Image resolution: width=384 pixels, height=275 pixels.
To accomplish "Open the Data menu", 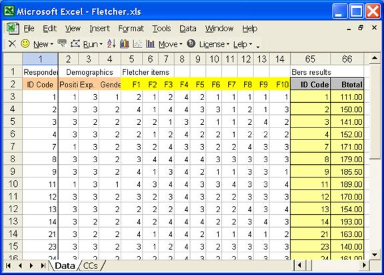I will click(188, 29).
